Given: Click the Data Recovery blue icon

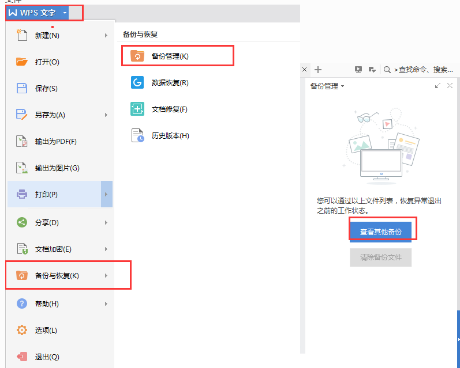Looking at the screenshot, I should pyautogui.click(x=137, y=82).
